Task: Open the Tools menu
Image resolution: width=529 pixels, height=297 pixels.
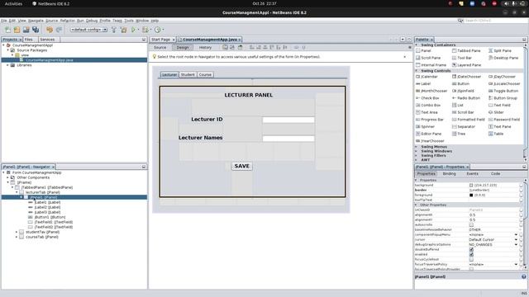Action: tap(129, 21)
